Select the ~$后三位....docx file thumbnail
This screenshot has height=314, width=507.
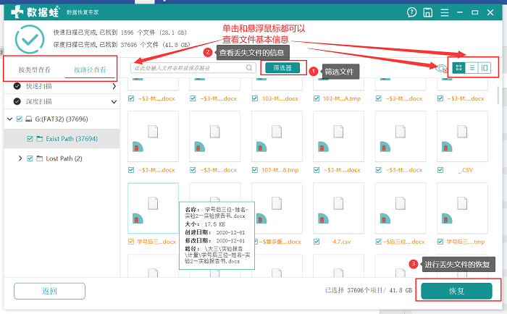tap(401, 208)
